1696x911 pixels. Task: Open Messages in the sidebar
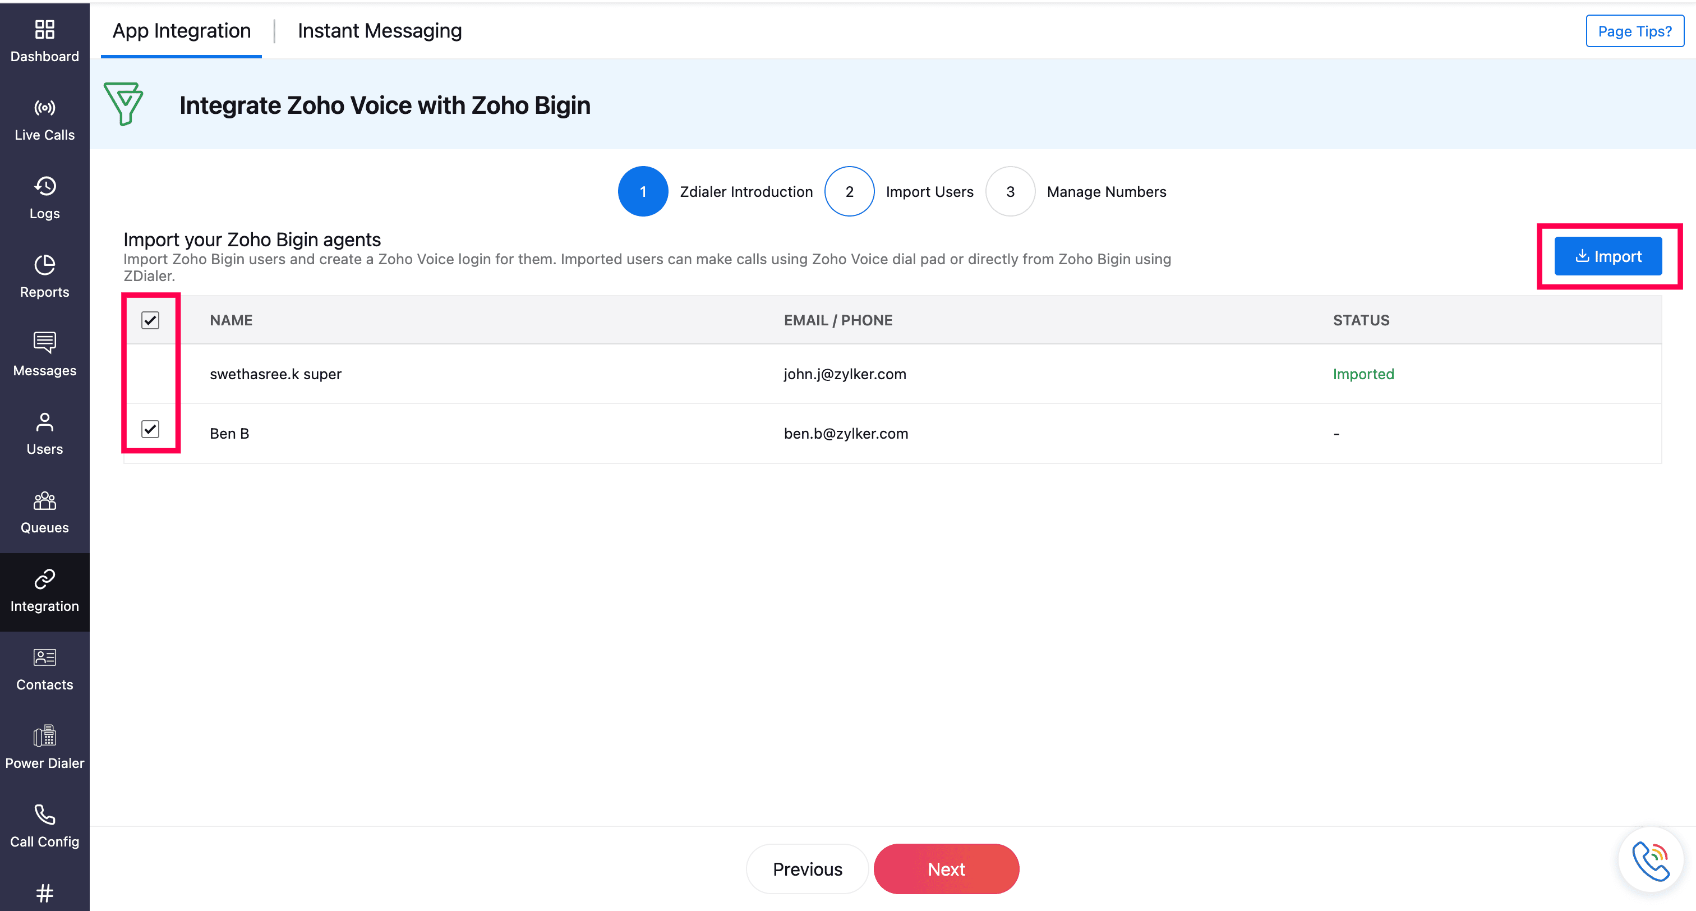pyautogui.click(x=44, y=354)
